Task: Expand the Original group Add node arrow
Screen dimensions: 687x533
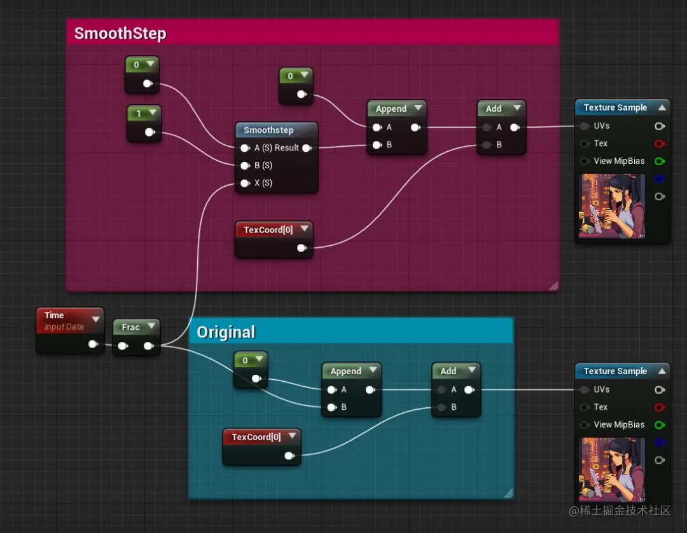Action: [x=472, y=370]
